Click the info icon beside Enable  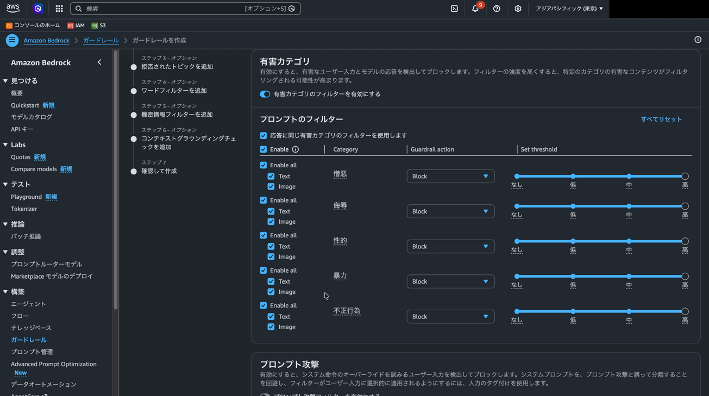pos(296,149)
